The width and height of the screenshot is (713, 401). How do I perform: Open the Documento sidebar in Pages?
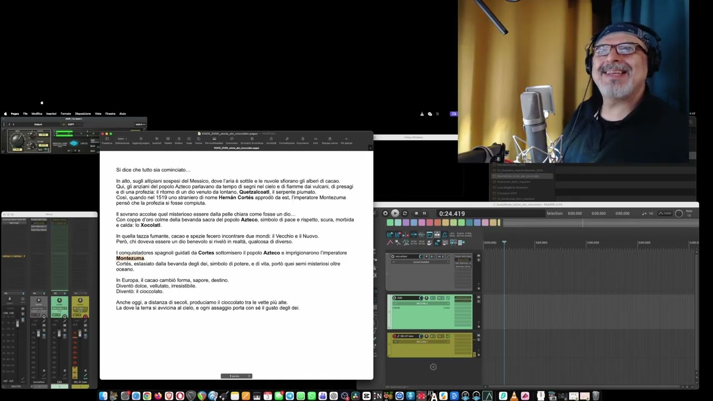pyautogui.click(x=302, y=141)
